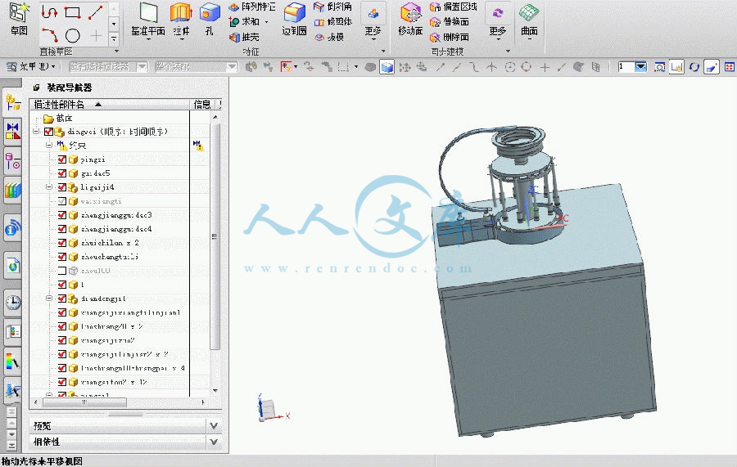Collapse the 约束 constraints node

click(49, 146)
